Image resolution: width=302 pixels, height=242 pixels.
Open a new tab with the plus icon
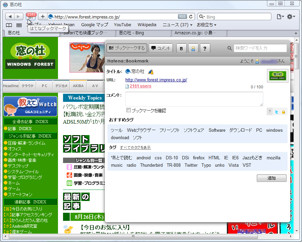pos(296,33)
